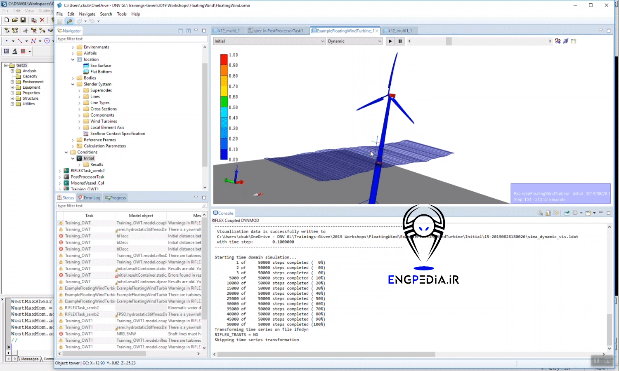Image resolution: width=619 pixels, height=371 pixels.
Task: Click the new view window icon in 3D toolbar
Action: pyautogui.click(x=574, y=41)
